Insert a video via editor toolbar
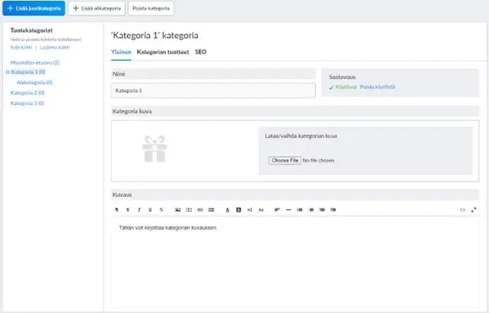489x313 pixels. click(x=189, y=210)
